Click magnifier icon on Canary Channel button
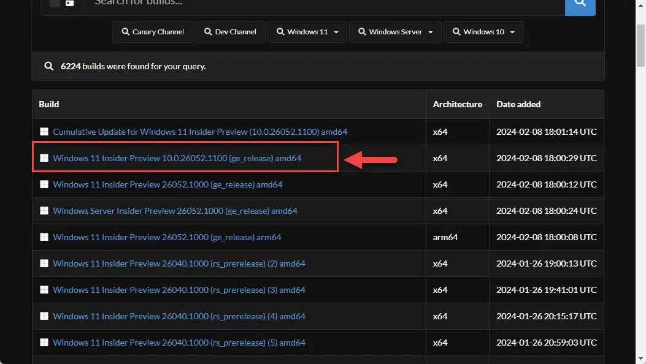The width and height of the screenshot is (646, 364). click(x=125, y=32)
